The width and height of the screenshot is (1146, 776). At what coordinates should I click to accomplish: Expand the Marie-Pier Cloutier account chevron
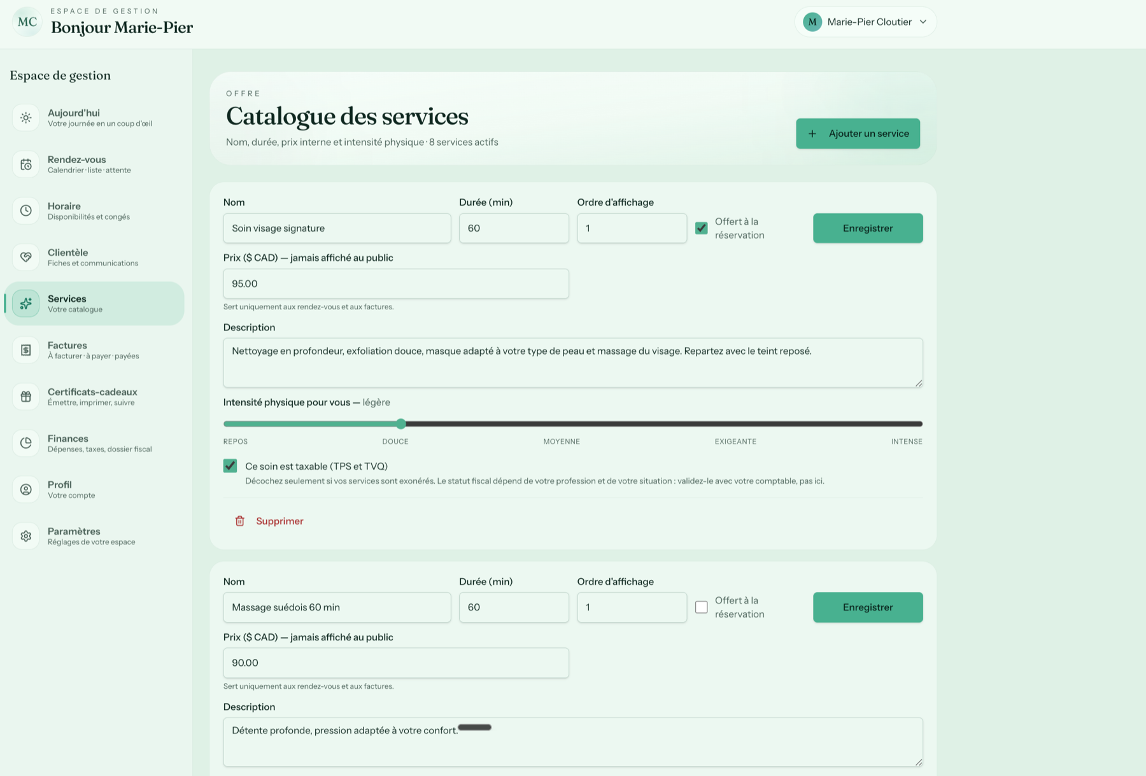click(x=923, y=22)
